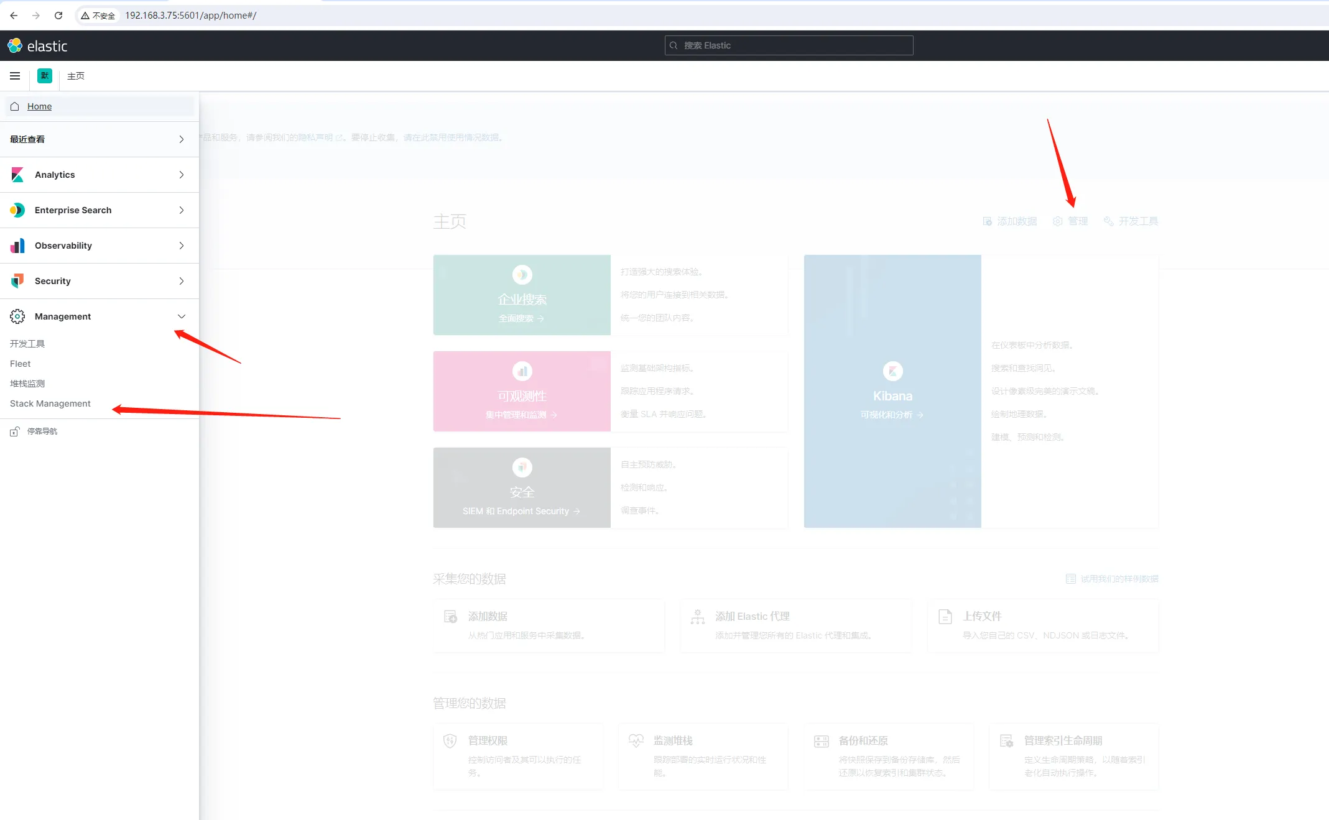1329x820 pixels.
Task: Click the search magnifier icon
Action: [674, 45]
